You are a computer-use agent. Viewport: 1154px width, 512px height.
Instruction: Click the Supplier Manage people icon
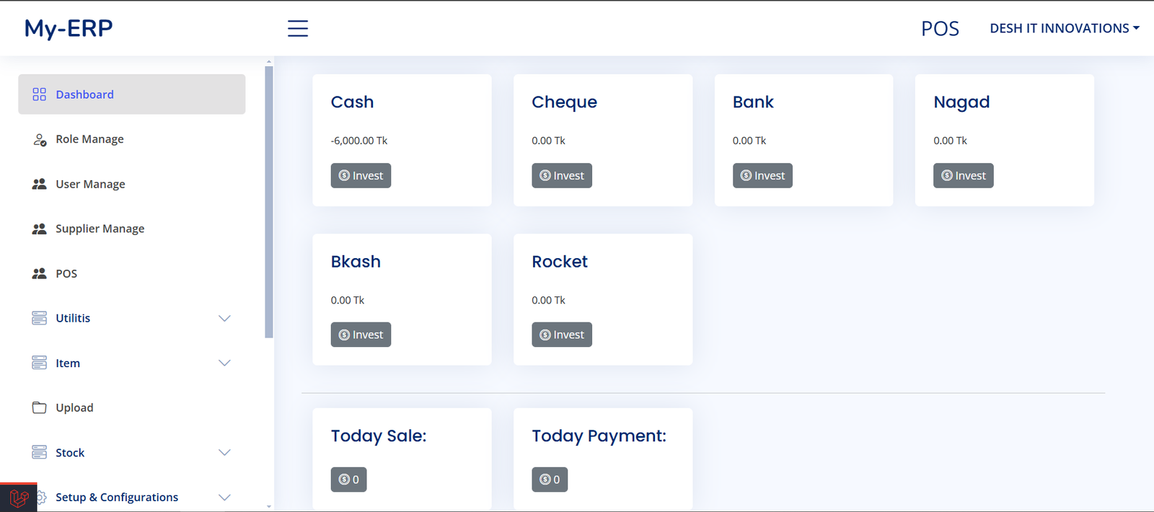39,229
